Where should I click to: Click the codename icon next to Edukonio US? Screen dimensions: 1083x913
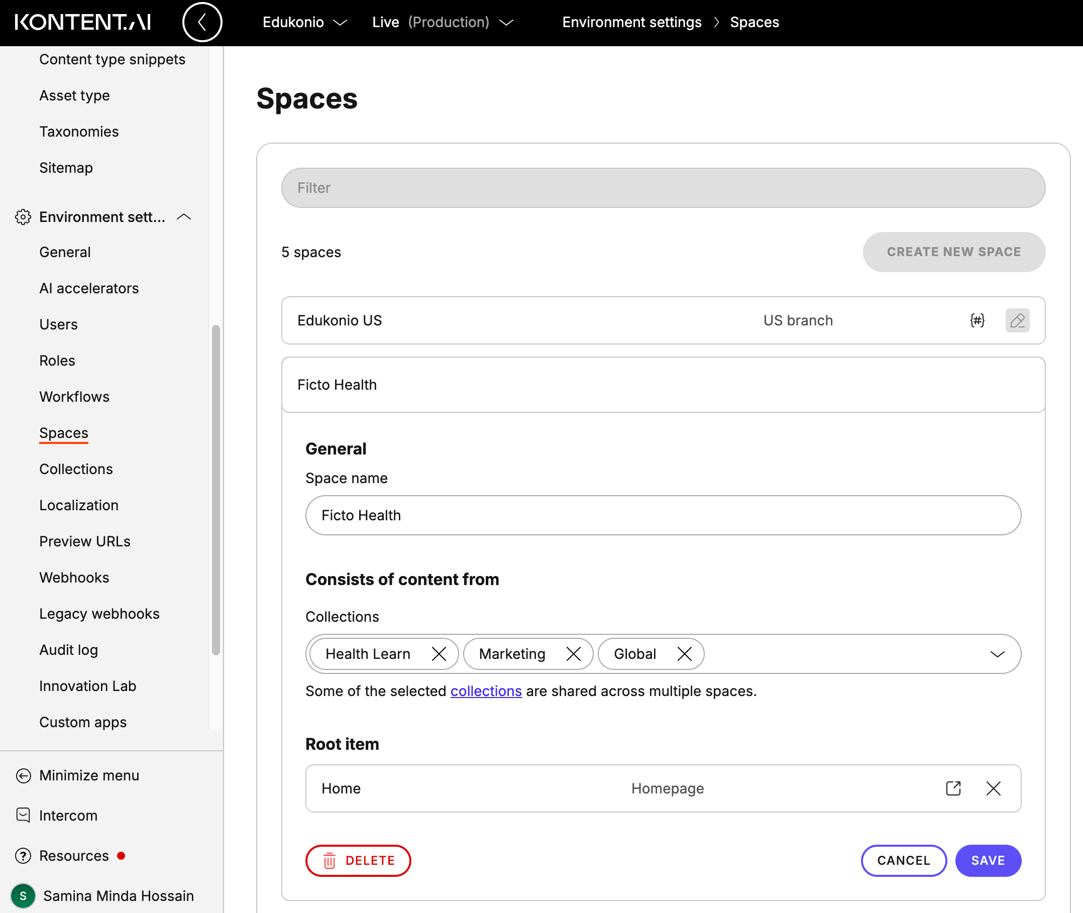click(977, 320)
